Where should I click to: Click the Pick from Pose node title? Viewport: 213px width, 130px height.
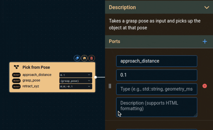pos(36,67)
